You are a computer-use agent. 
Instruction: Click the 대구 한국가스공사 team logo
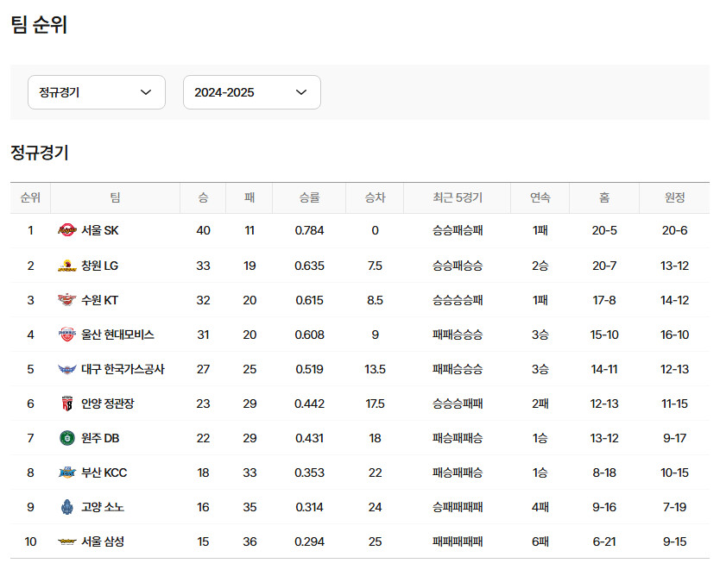click(x=66, y=369)
